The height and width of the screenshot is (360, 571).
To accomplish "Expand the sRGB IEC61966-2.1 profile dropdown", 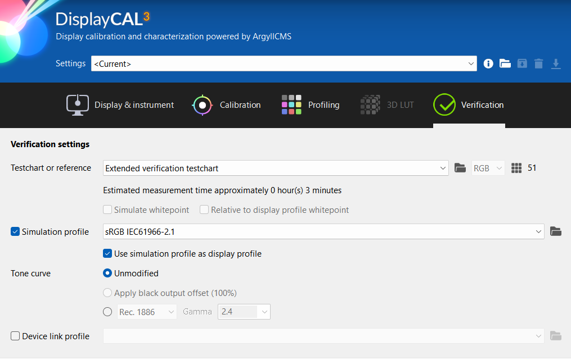I will [323, 231].
